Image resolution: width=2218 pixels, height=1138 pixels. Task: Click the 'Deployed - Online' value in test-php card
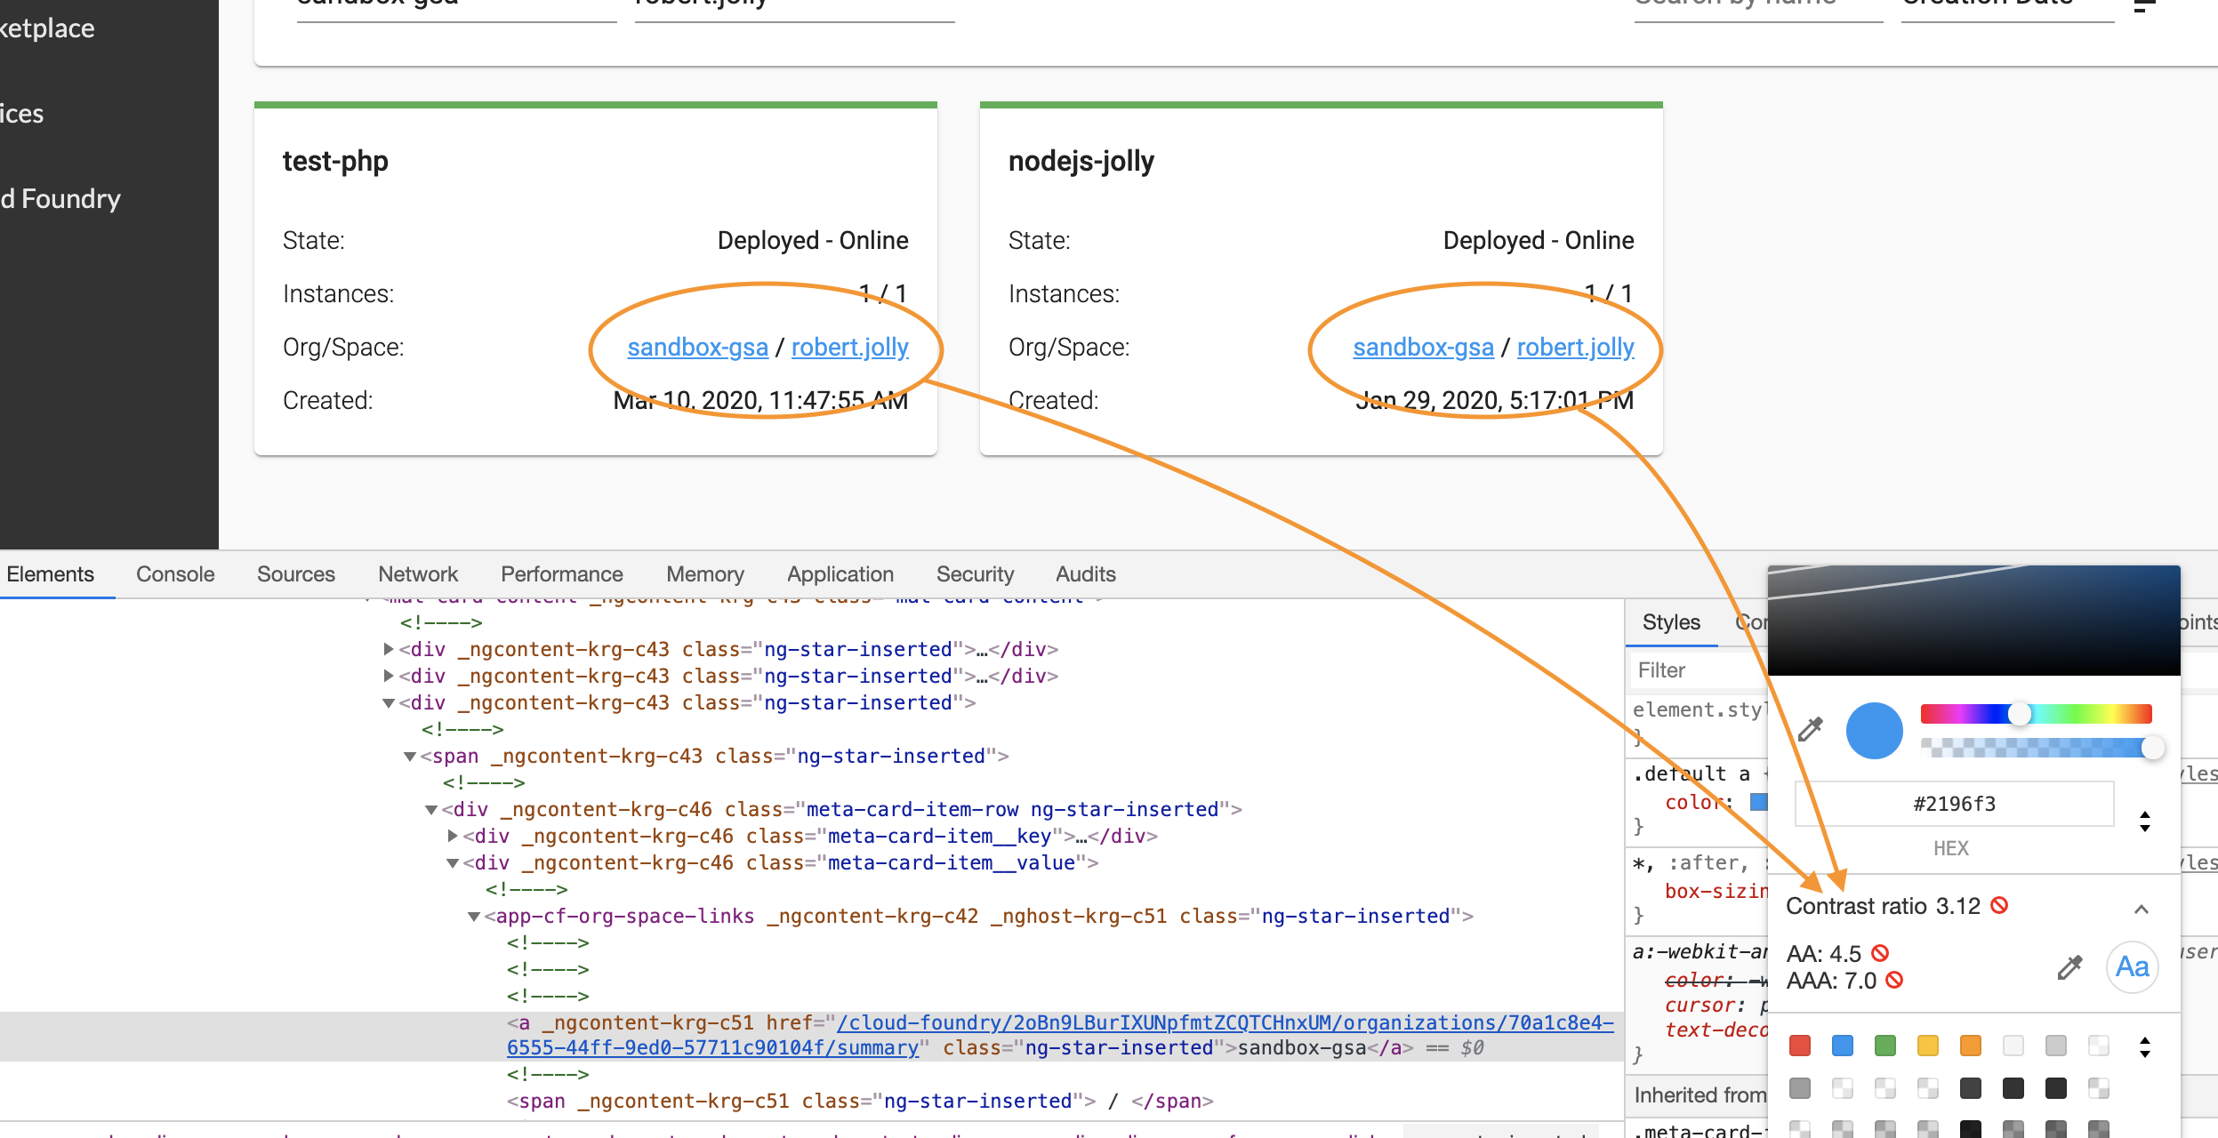point(813,240)
